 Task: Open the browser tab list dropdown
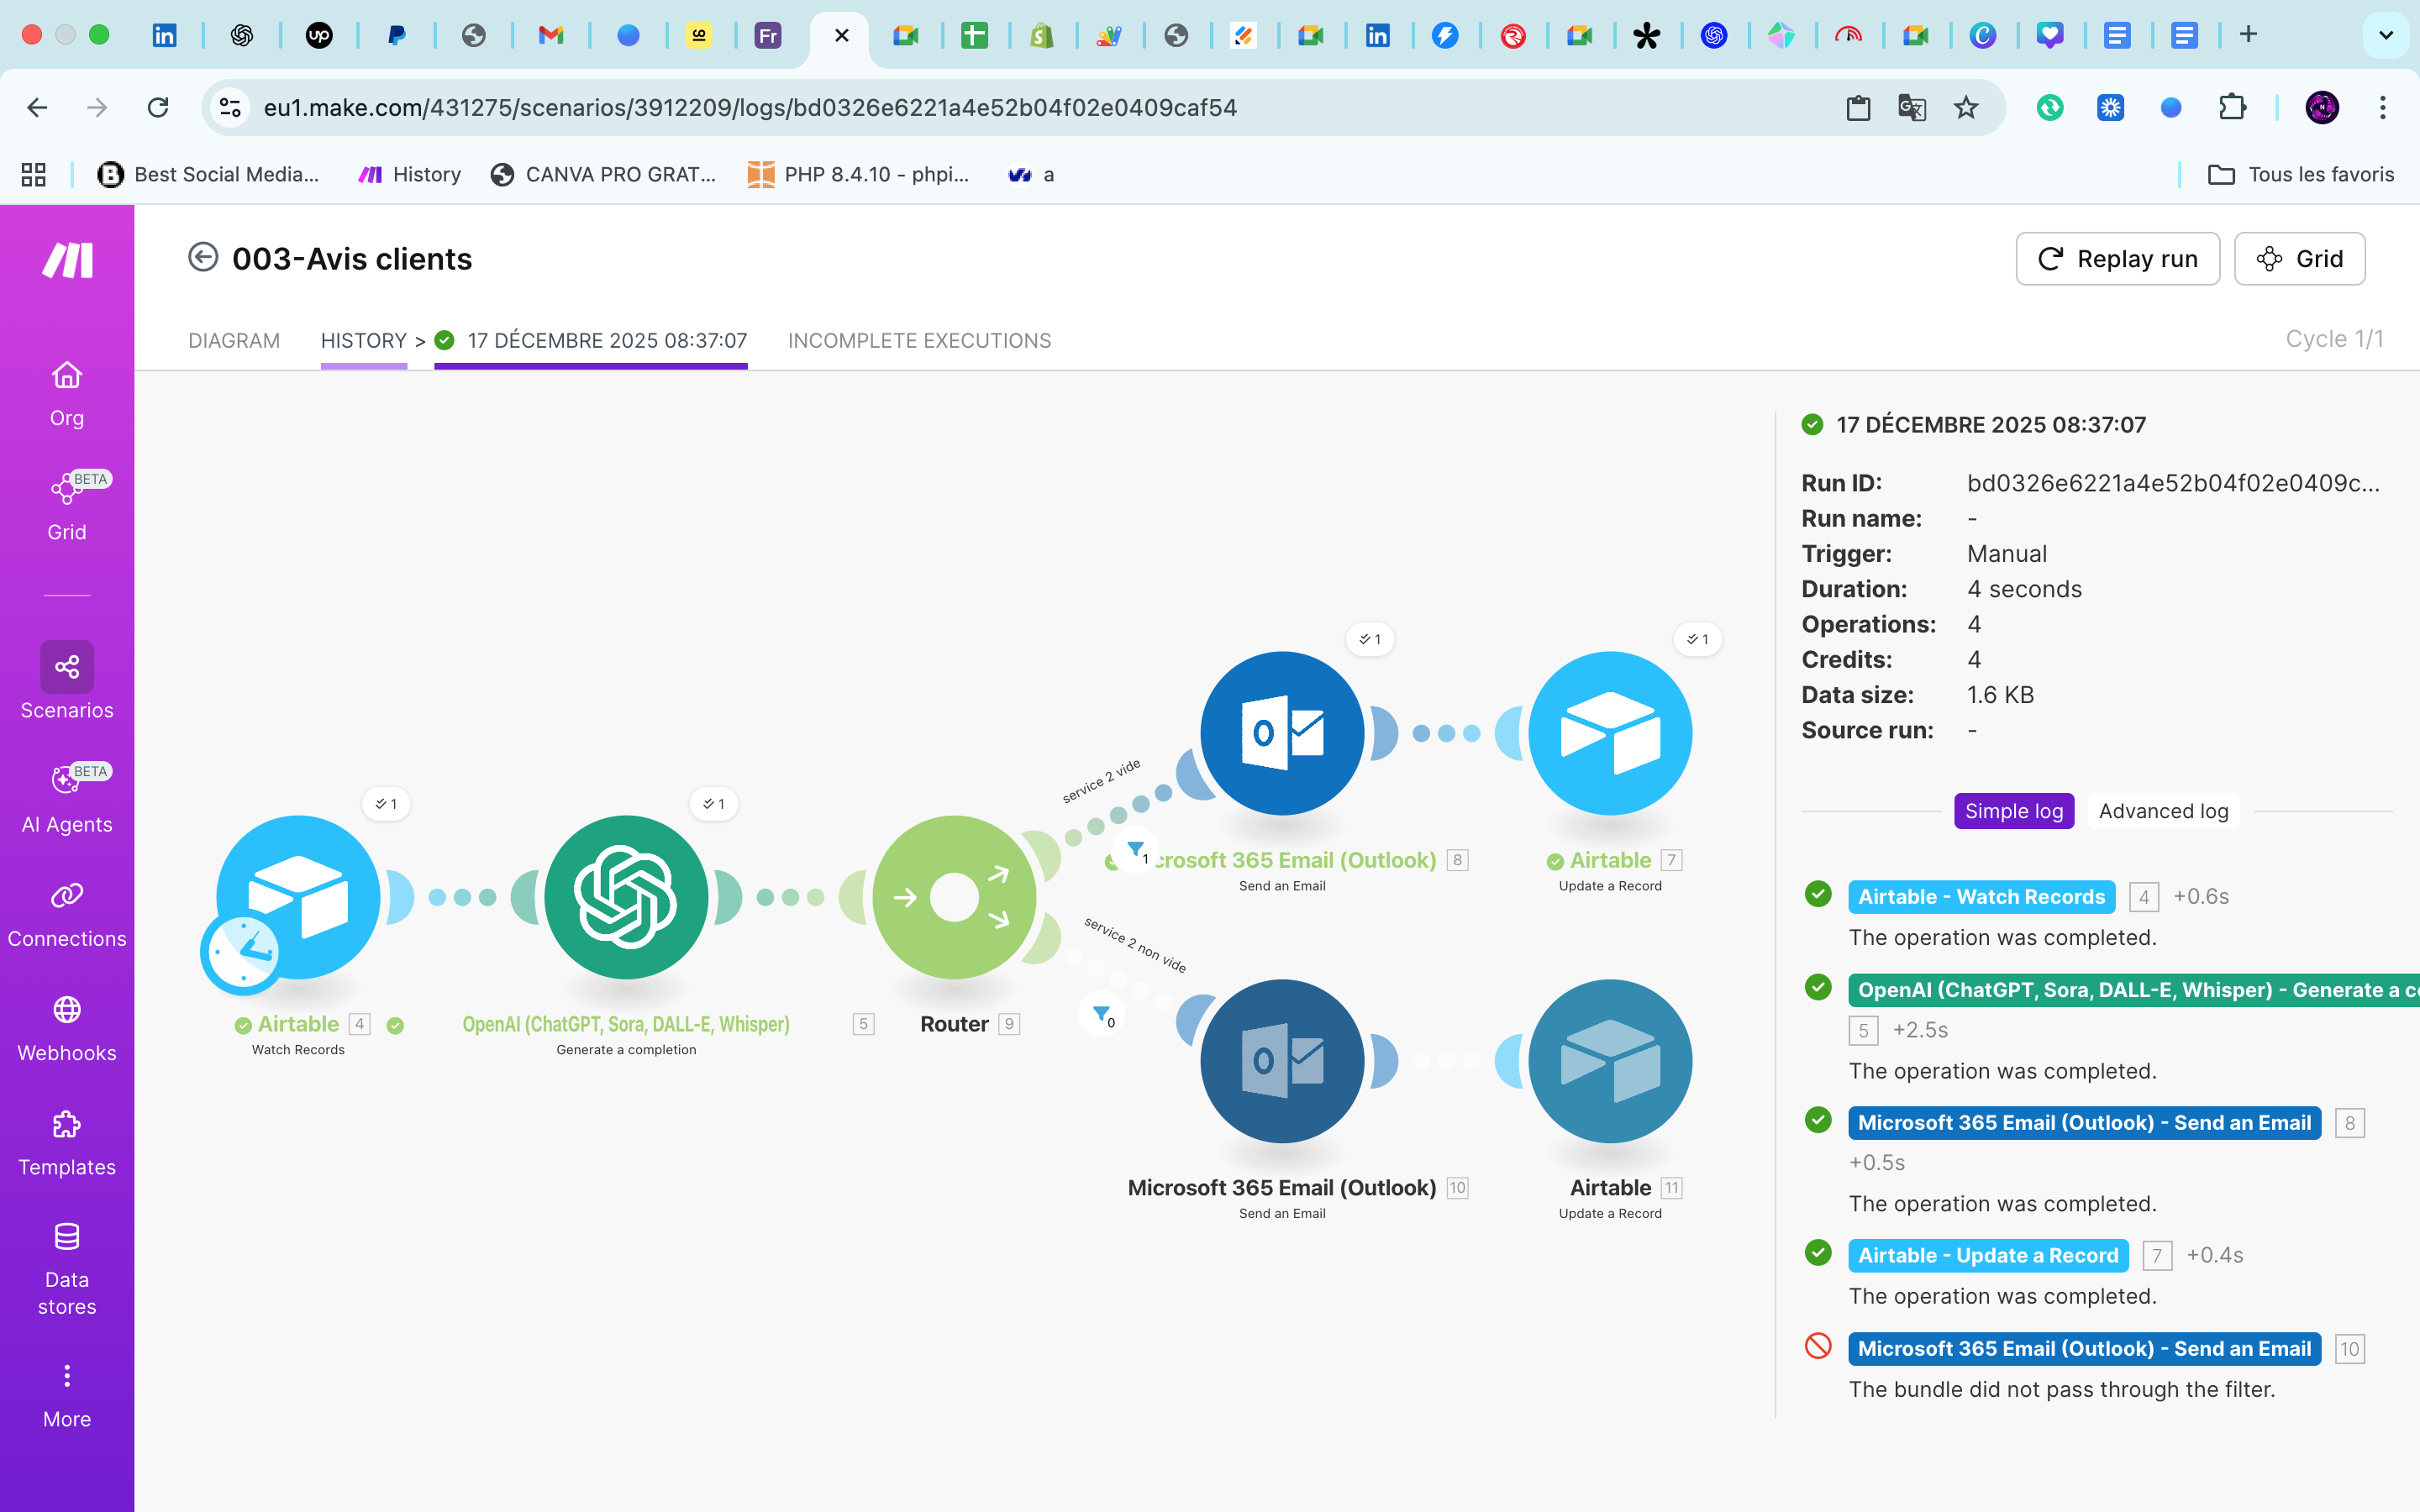click(2385, 35)
